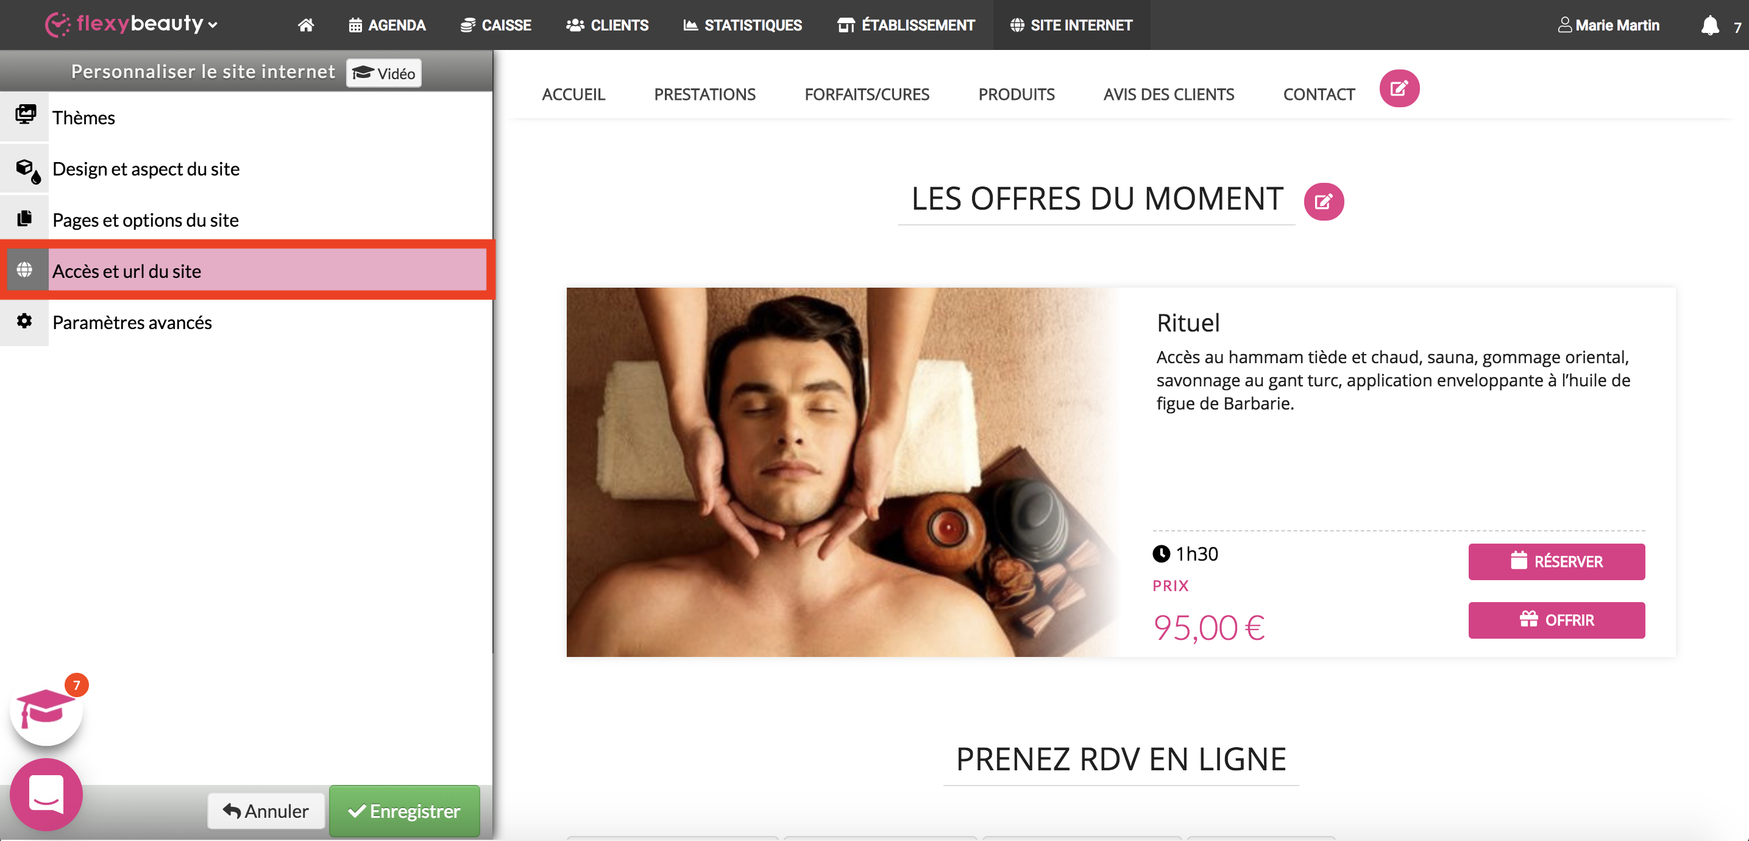Click the Rituel massage photo
This screenshot has width=1749, height=841.
click(842, 472)
